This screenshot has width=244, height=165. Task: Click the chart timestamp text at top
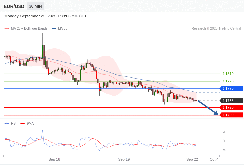click(46, 16)
